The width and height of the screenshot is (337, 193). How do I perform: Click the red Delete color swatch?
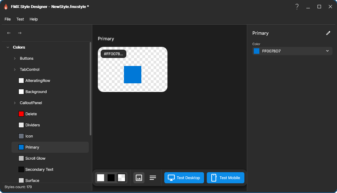coord(21,114)
